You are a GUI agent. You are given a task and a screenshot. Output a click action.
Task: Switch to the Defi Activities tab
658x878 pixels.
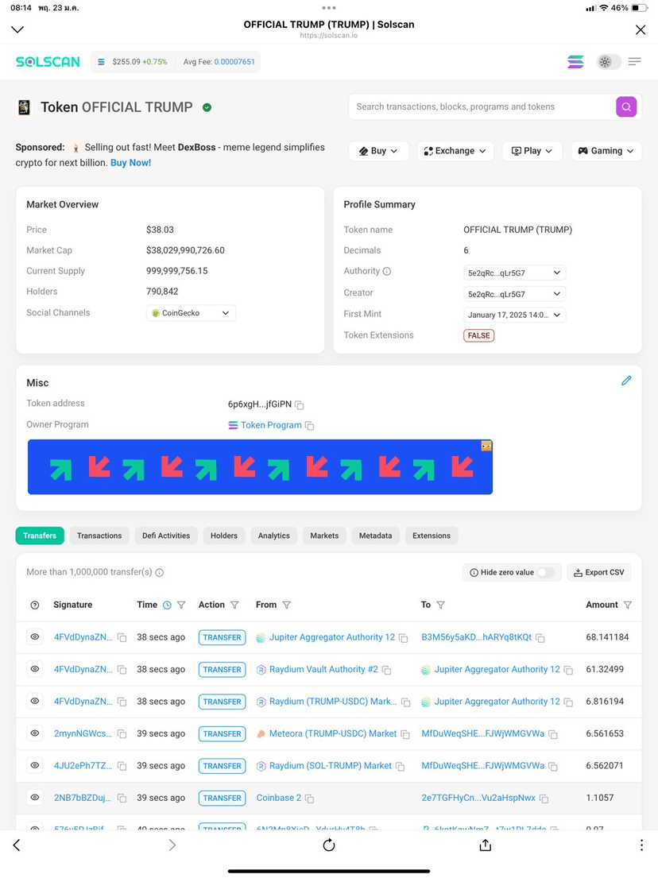coord(166,536)
